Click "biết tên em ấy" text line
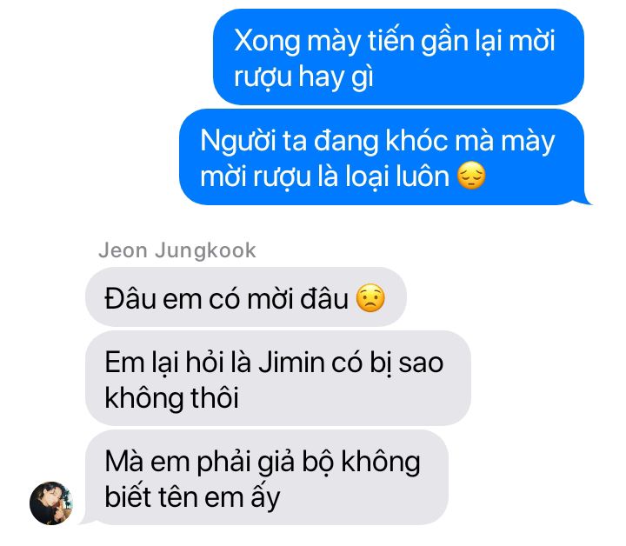The height and width of the screenshot is (546, 626). coord(192,497)
